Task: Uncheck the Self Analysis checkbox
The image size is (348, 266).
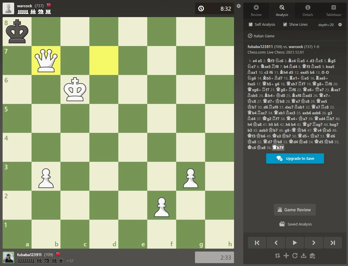Action: pyautogui.click(x=251, y=25)
